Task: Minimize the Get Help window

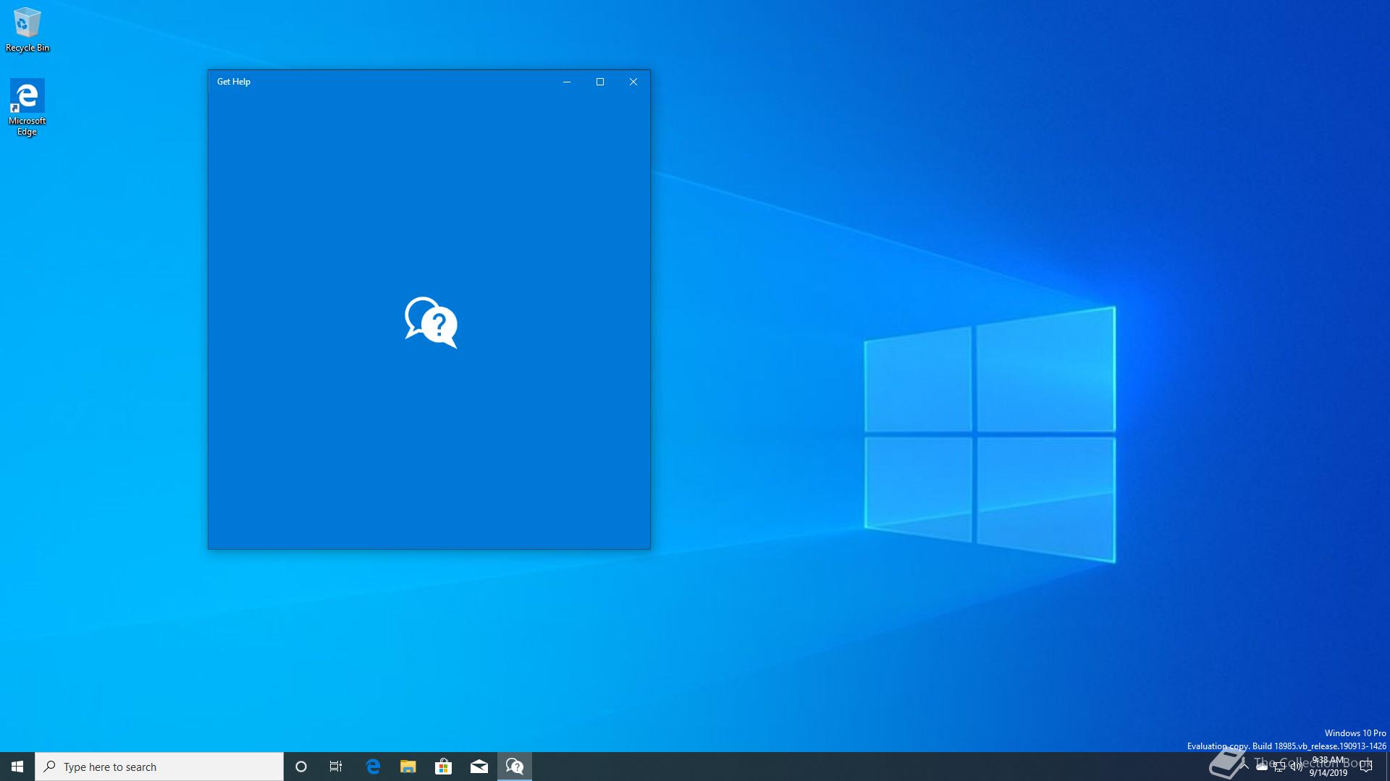Action: click(567, 82)
